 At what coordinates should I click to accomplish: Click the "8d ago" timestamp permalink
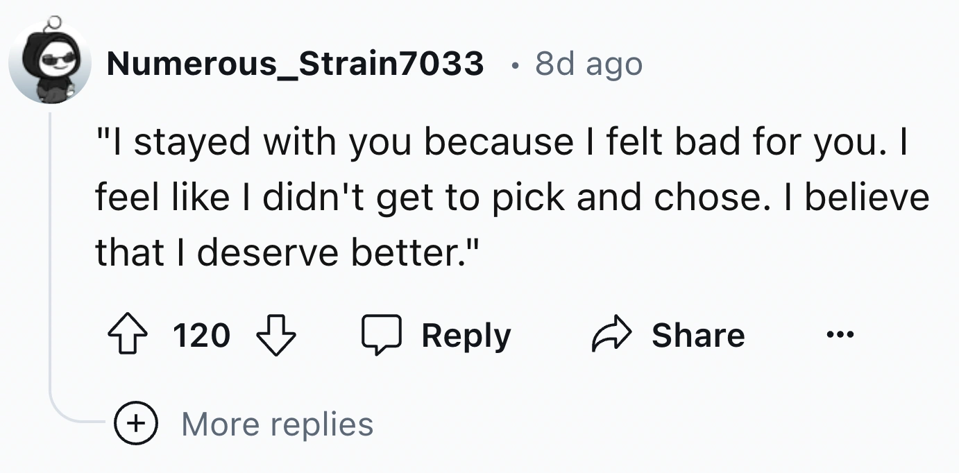click(589, 64)
